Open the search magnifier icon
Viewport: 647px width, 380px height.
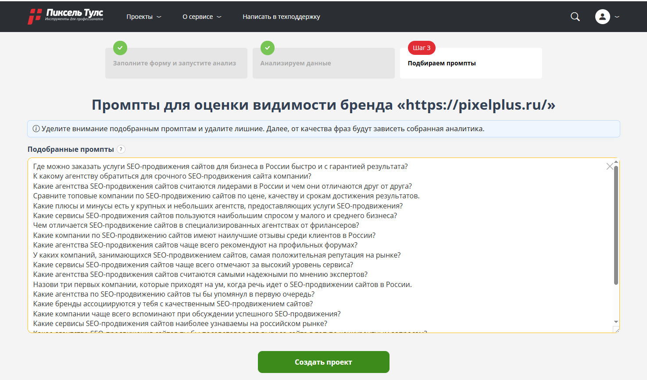(x=575, y=17)
